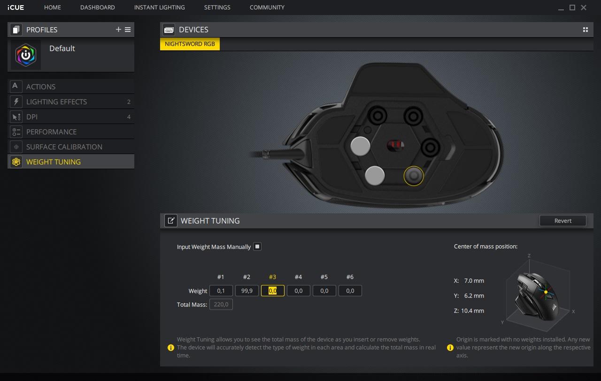Select the weight #5 input field
This screenshot has height=381, width=601.
(x=324, y=291)
